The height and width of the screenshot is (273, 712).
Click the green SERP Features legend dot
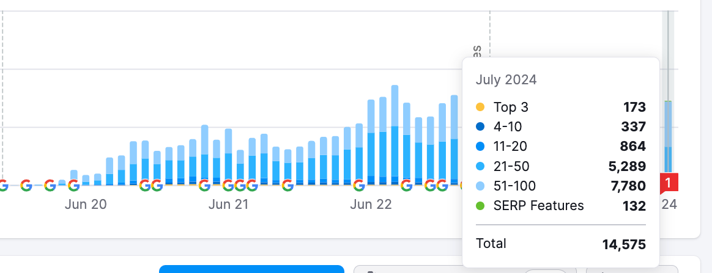point(480,206)
